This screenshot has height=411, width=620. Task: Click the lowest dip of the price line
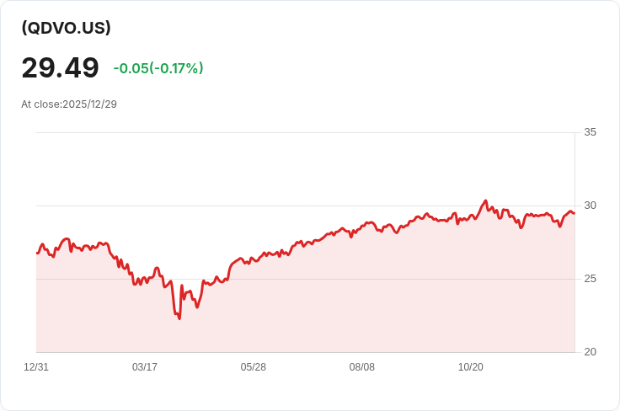point(179,318)
